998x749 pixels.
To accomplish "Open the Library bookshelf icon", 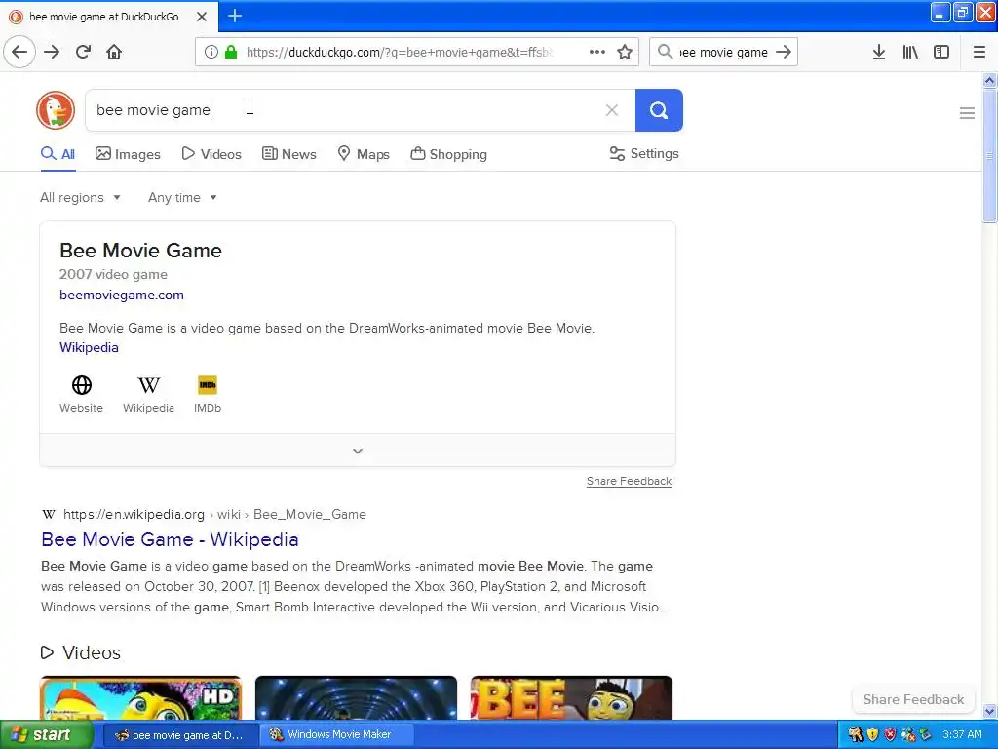I will coord(910,52).
